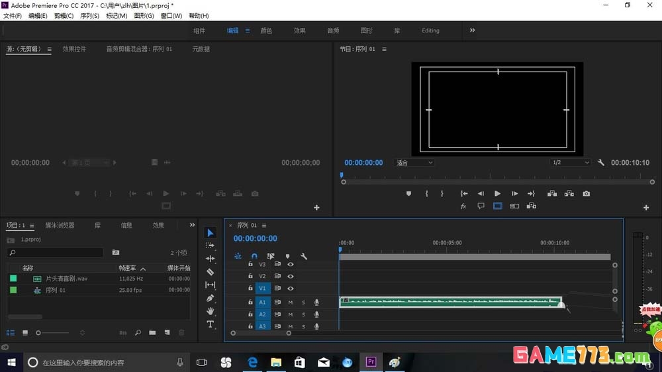Image resolution: width=662 pixels, height=372 pixels.
Task: Open the 文件(F) menu
Action: pos(12,16)
